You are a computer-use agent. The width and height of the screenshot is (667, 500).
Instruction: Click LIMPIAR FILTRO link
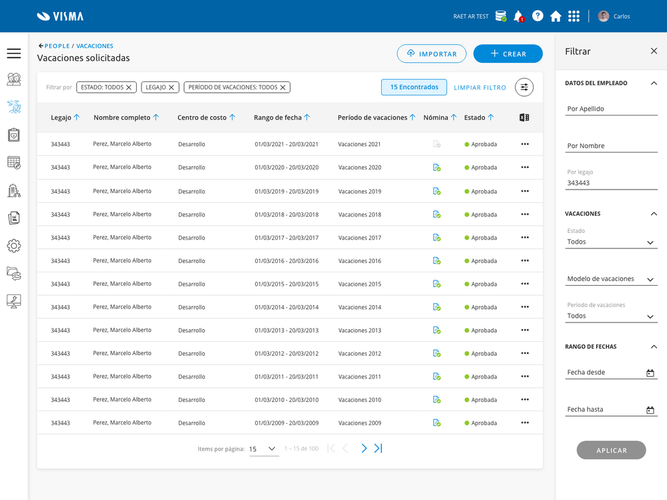[480, 87]
